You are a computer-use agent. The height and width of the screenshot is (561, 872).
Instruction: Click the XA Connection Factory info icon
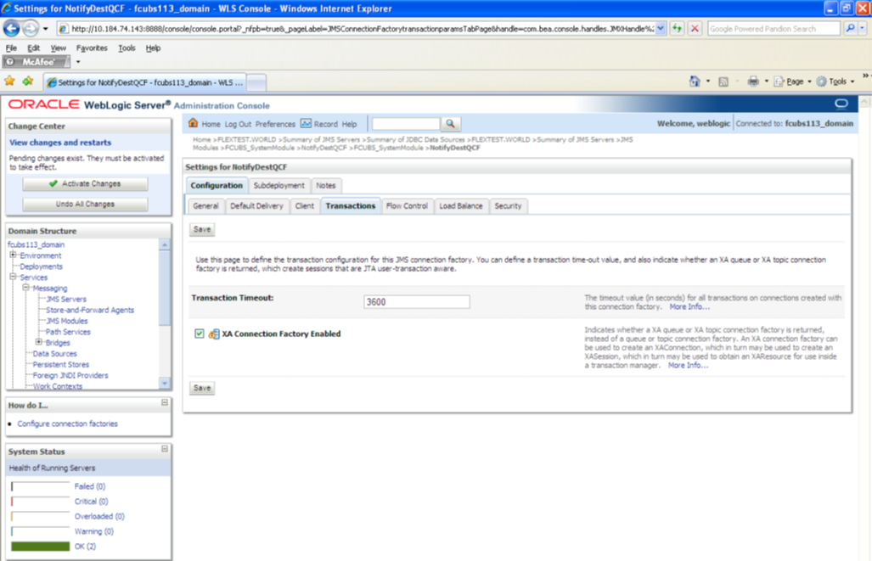214,334
